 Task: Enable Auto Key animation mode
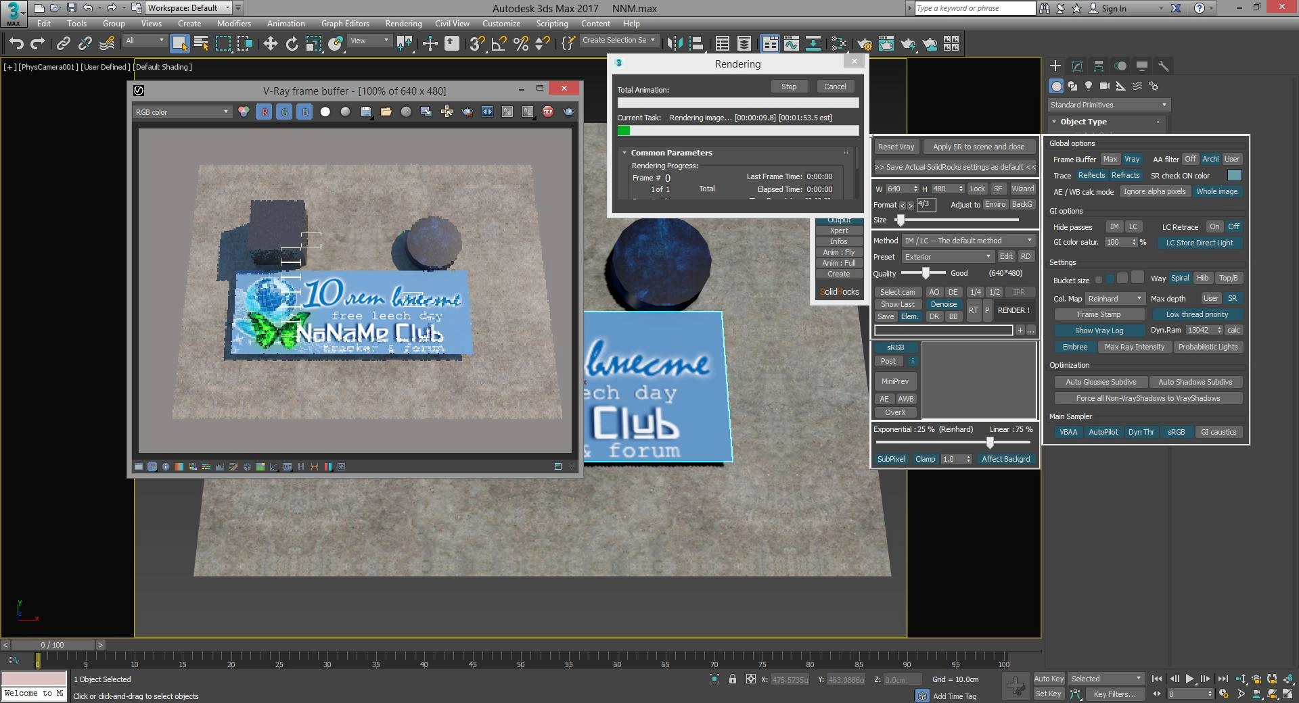1049,679
